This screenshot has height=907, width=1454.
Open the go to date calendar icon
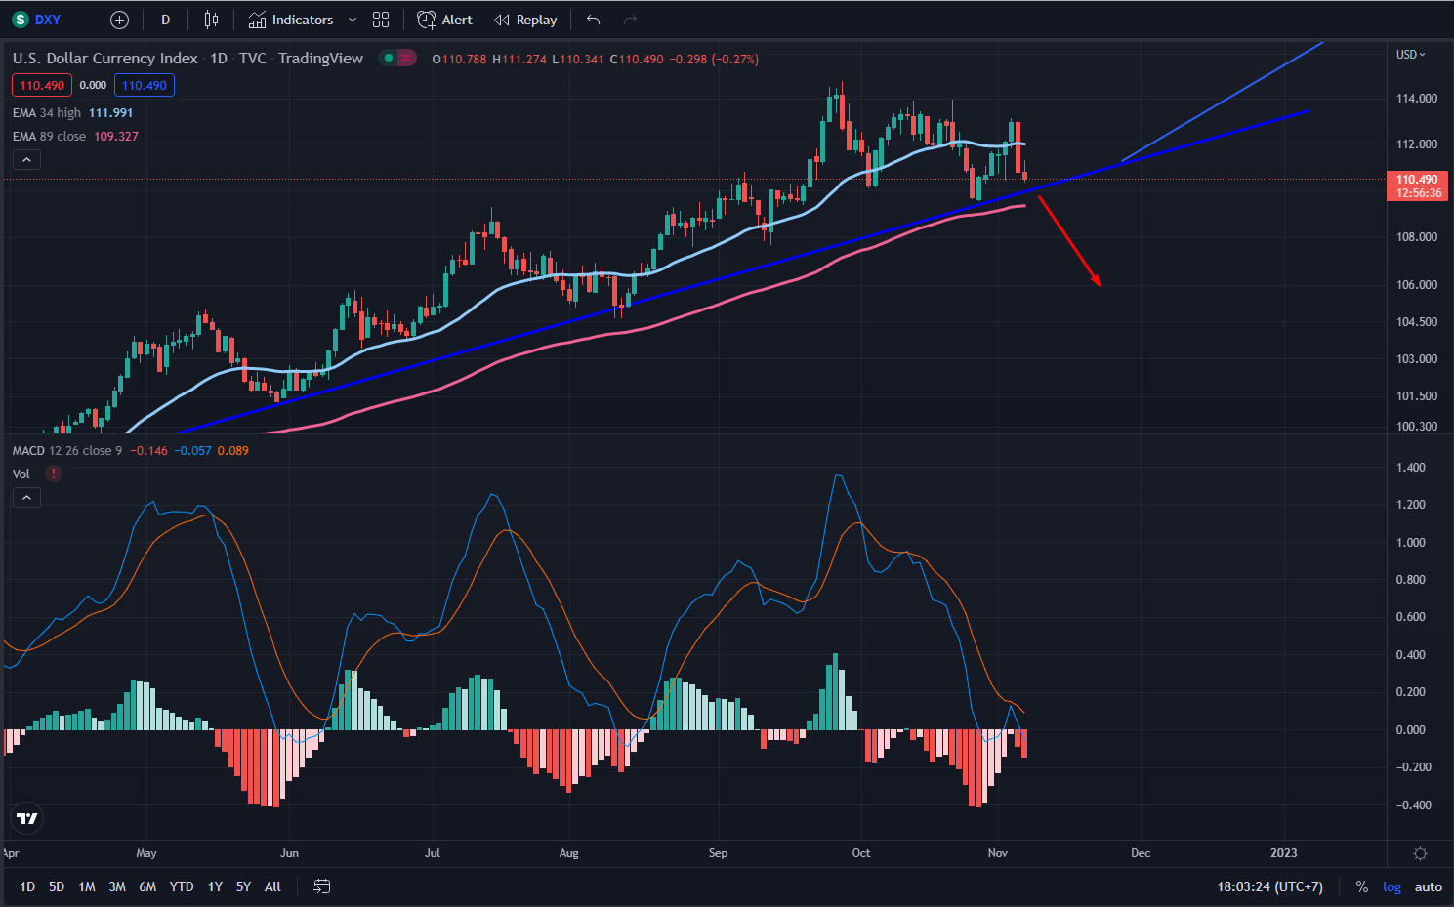pos(321,886)
